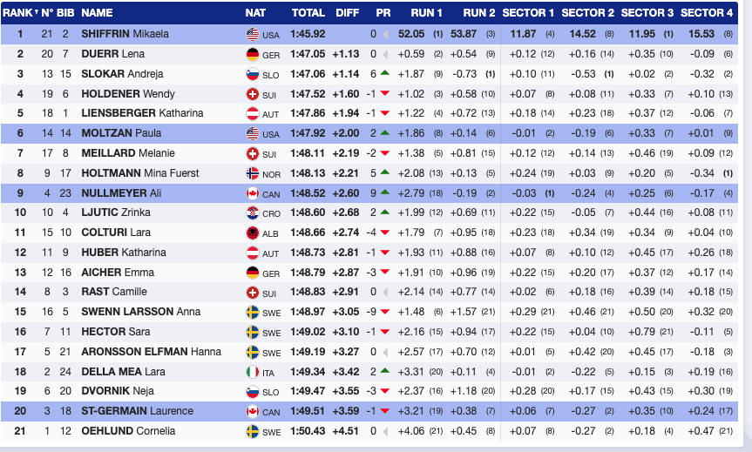Click the Norwegian flag next to Holtmann
Viewport: 752px width, 452px height.
[253, 173]
